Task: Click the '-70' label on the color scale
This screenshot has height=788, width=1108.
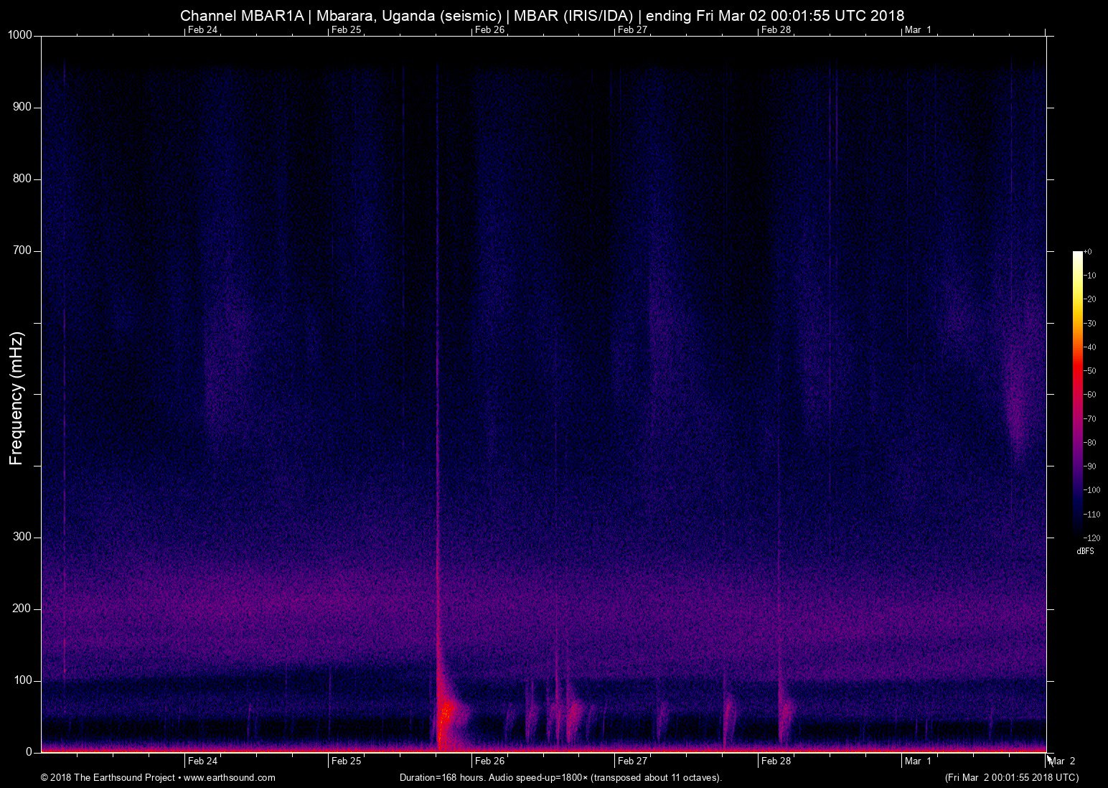Action: (x=1089, y=419)
